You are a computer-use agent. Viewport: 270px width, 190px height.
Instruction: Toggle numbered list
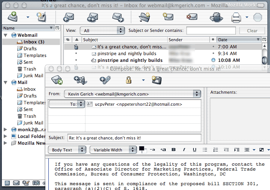tap(216, 150)
